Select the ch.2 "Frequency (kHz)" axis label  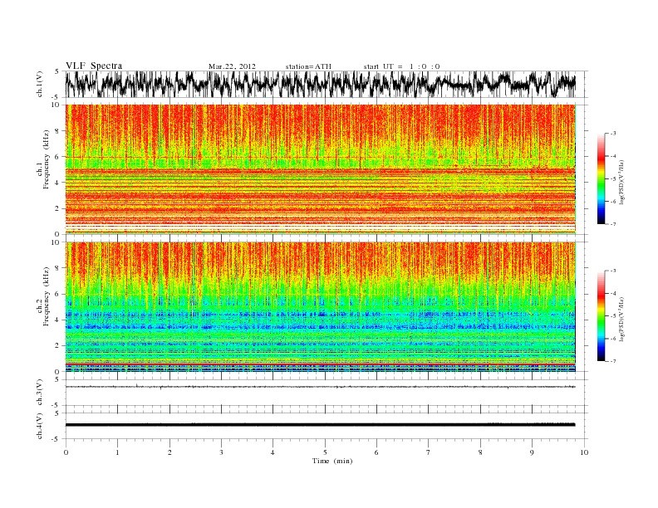[46, 296]
